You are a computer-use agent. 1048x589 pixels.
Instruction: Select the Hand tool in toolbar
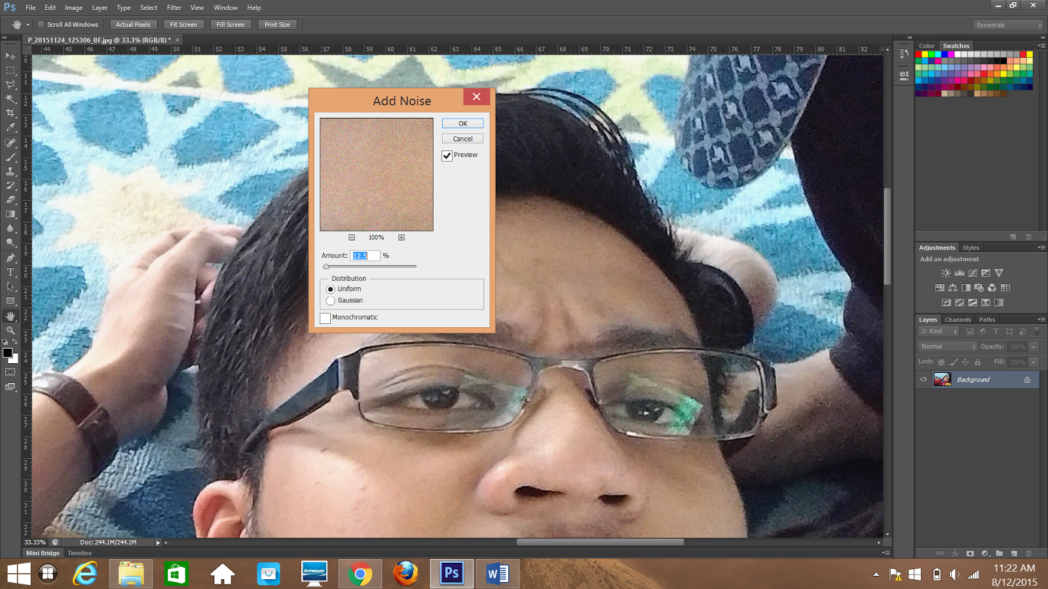[10, 316]
